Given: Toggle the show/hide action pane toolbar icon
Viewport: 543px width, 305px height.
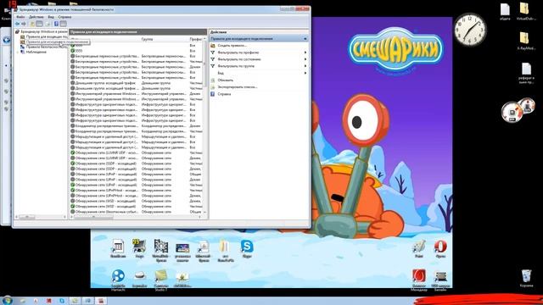Looking at the screenshot, I should [63, 24].
